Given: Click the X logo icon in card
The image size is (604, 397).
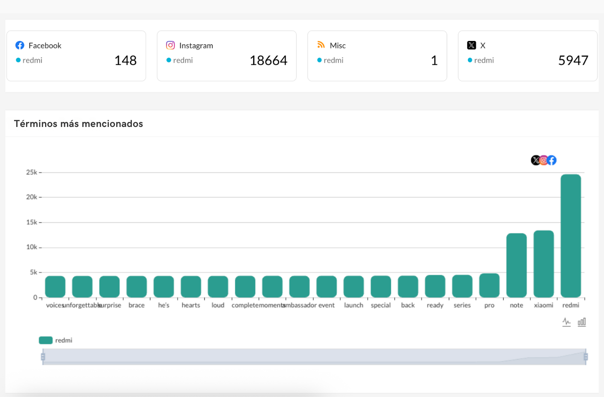Looking at the screenshot, I should click(472, 45).
